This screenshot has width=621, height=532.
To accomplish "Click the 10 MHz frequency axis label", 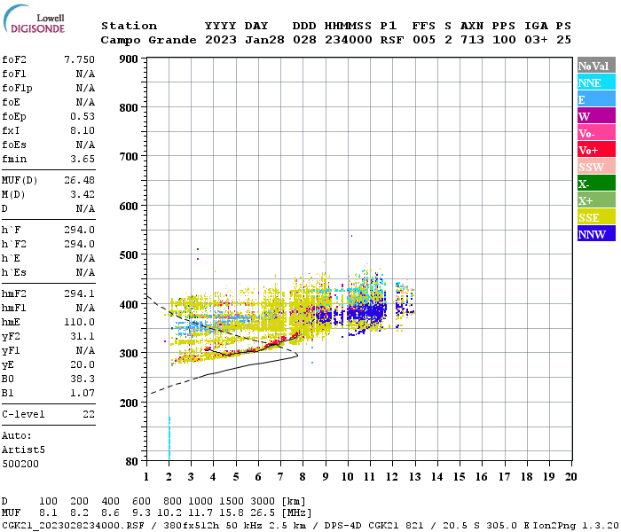I will tap(348, 477).
